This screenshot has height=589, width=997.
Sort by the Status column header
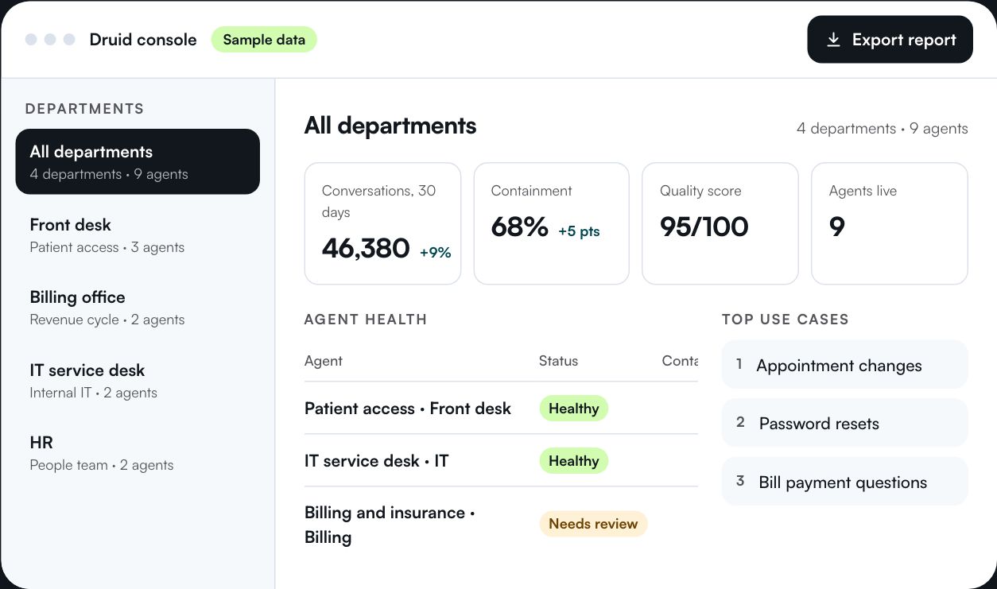(558, 361)
